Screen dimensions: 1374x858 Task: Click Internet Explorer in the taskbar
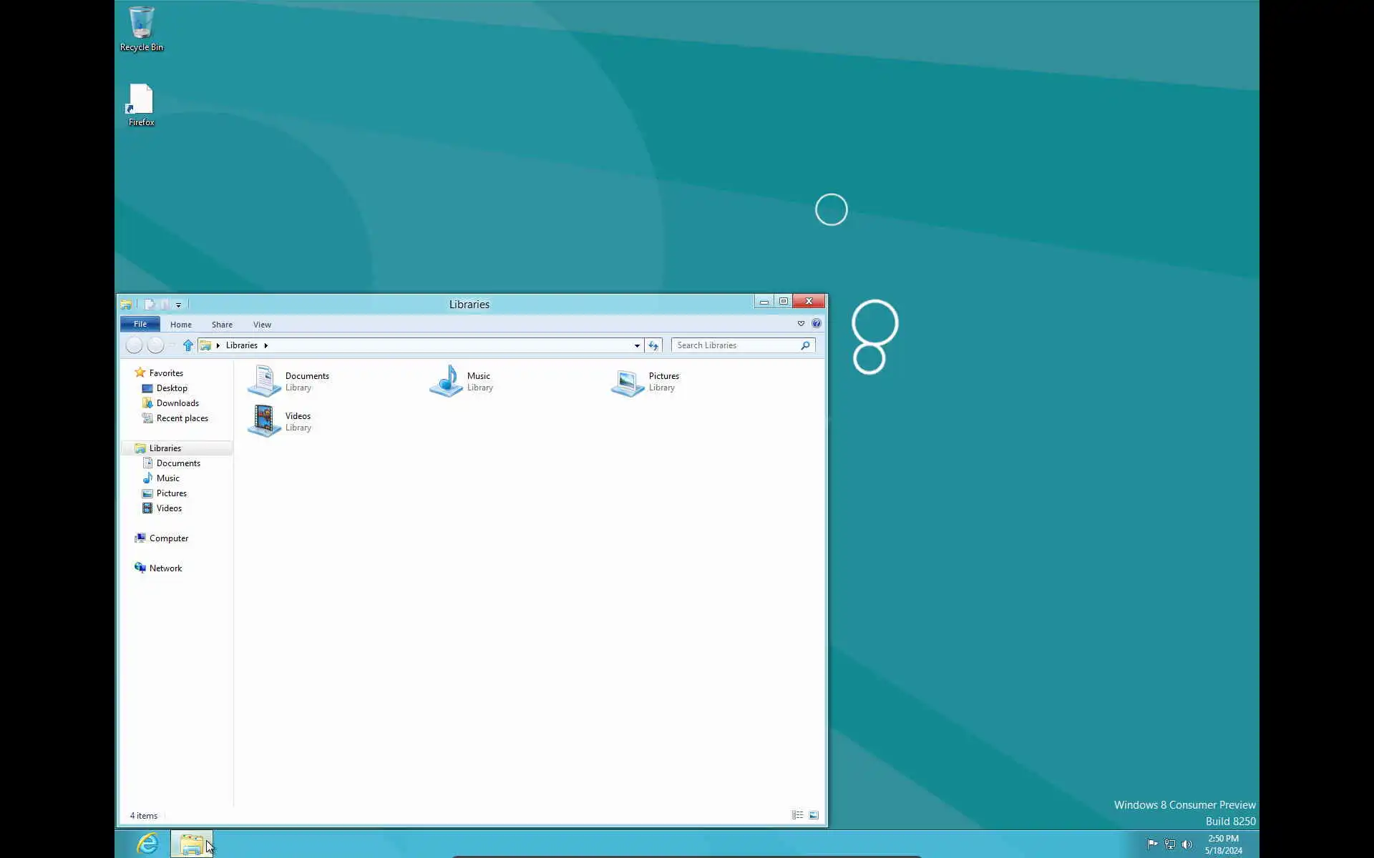[147, 844]
